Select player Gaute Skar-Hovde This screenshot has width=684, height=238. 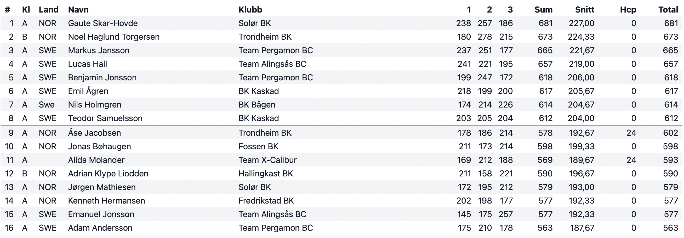[103, 23]
